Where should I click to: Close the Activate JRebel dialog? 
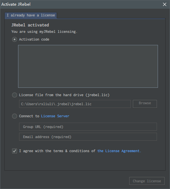coord(164,4)
